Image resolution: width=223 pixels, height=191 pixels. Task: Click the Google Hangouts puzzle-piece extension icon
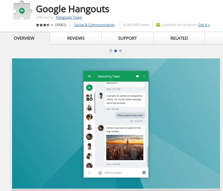(x=23, y=10)
